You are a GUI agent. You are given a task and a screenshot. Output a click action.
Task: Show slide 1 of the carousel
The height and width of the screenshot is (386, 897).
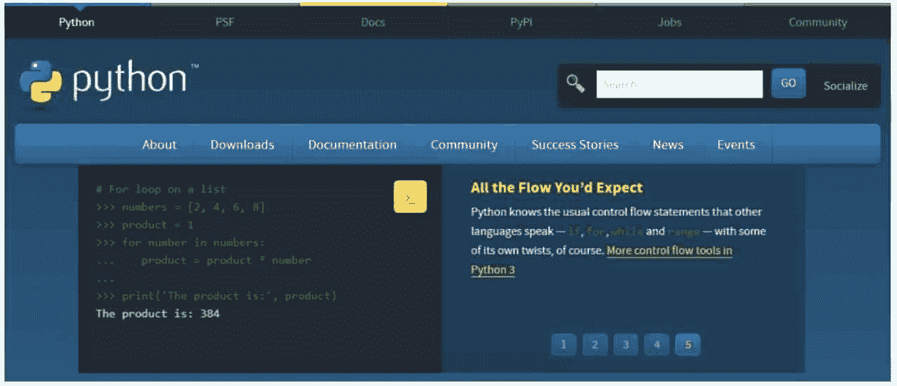coord(563,345)
